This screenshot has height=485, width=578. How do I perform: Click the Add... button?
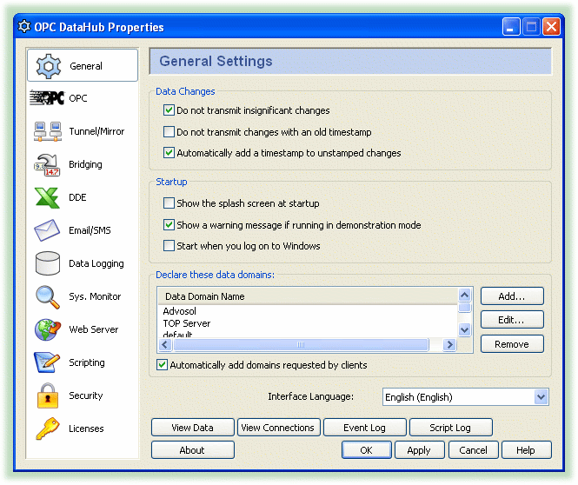point(512,296)
